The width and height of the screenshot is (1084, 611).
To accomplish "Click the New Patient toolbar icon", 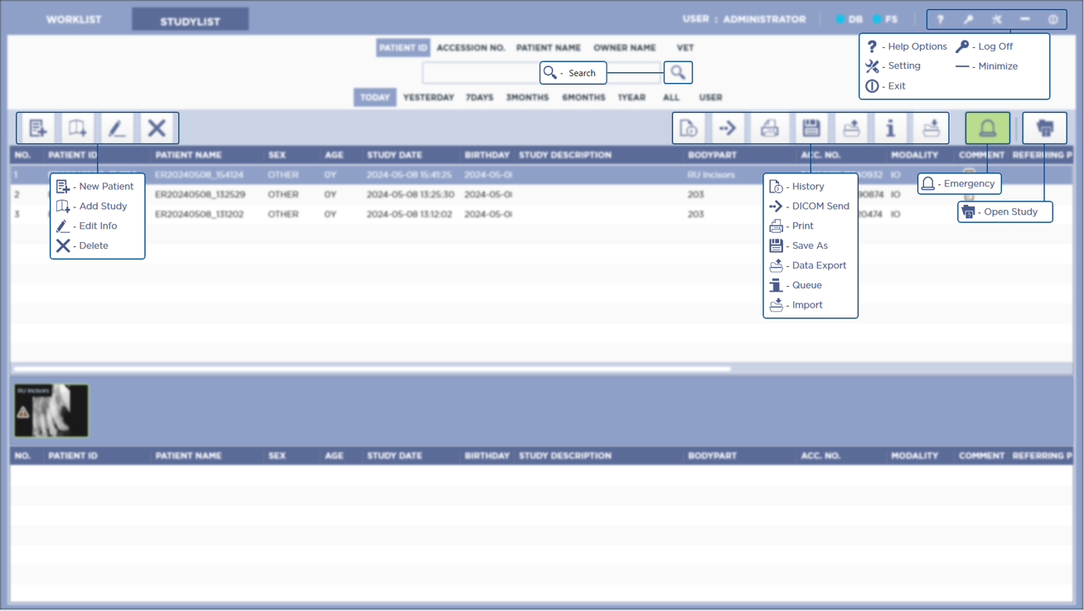I will tap(37, 129).
